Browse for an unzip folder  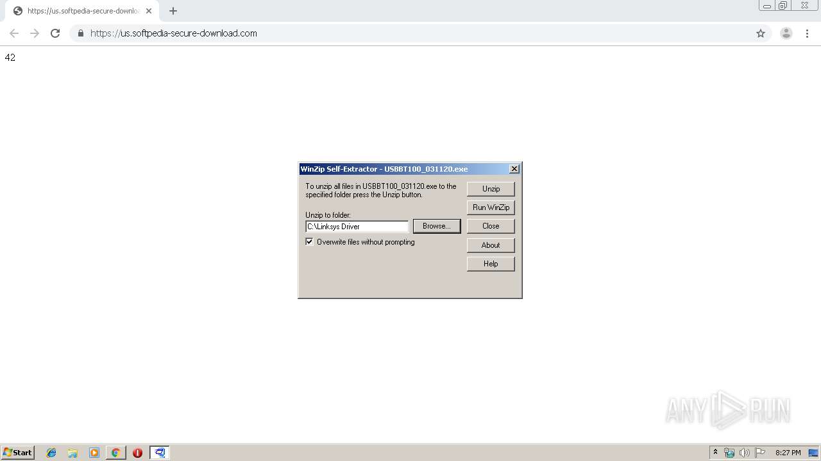point(437,226)
